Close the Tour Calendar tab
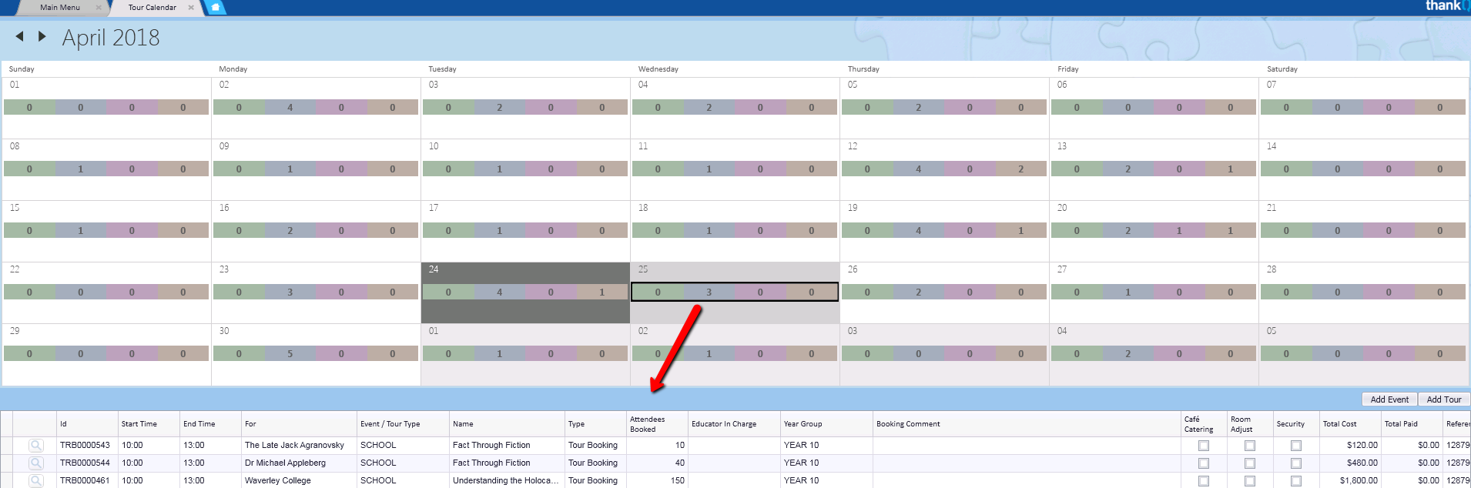Screen dimensions: 1471x488 point(191,8)
